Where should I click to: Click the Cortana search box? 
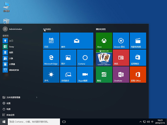point(34,122)
